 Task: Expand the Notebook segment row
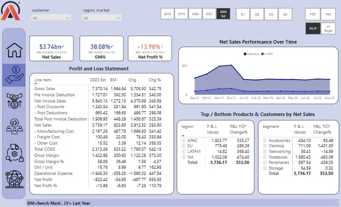(x=264, y=157)
